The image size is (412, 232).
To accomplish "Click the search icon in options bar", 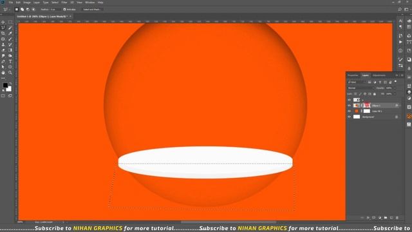I will [x=400, y=10].
